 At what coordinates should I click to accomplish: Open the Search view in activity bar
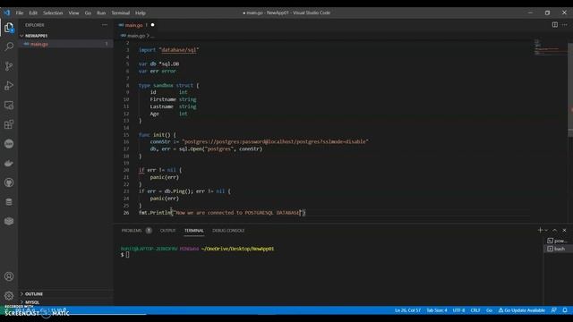point(9,47)
